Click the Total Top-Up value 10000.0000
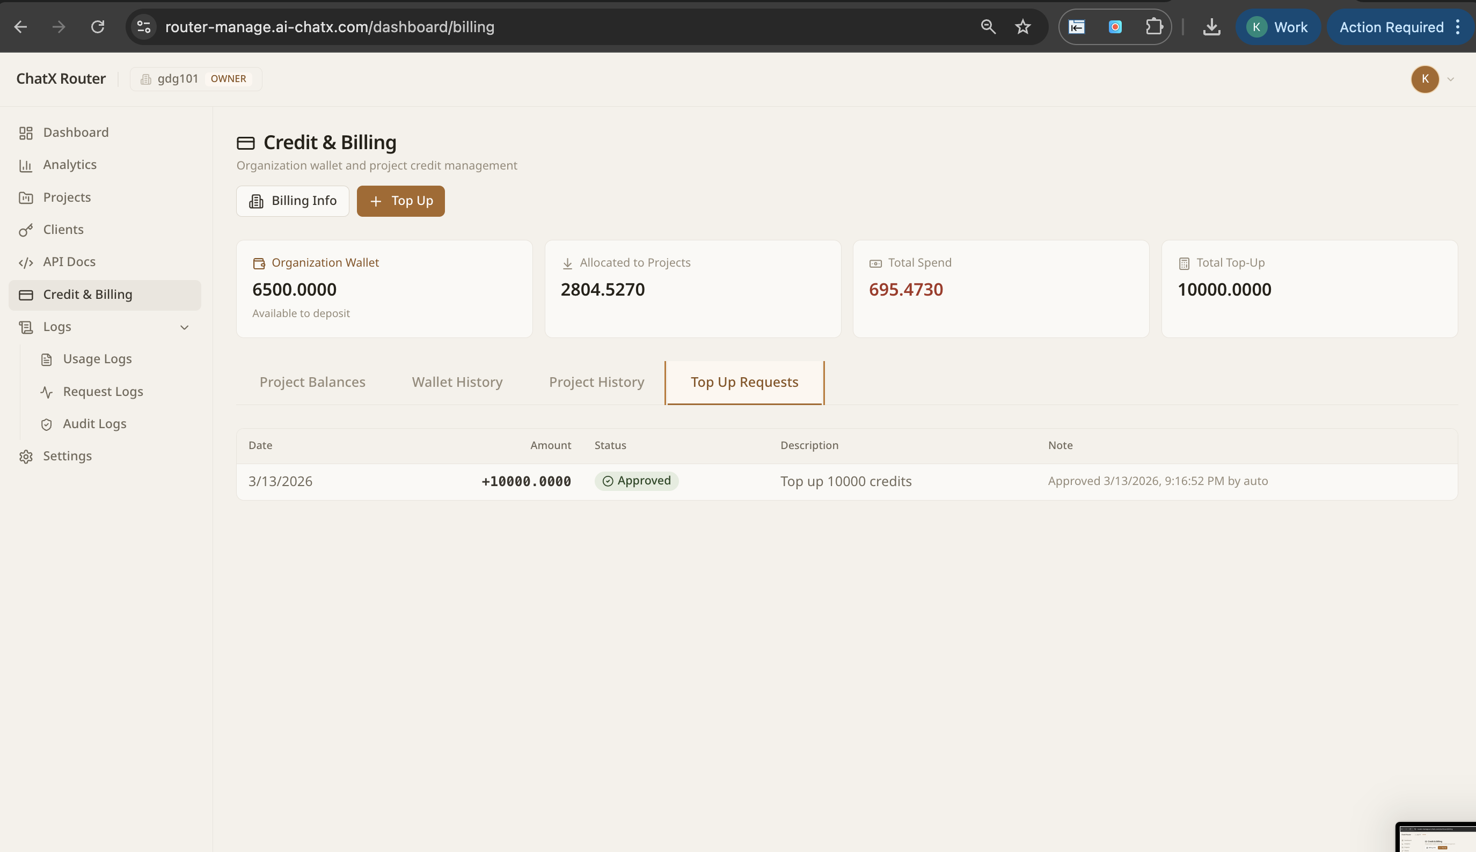Image resolution: width=1476 pixels, height=852 pixels. [1224, 289]
